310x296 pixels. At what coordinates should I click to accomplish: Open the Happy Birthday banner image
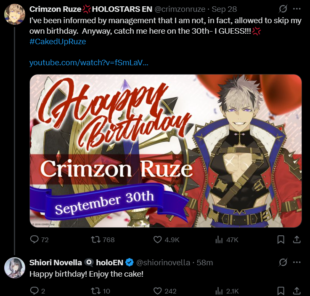coord(166,151)
